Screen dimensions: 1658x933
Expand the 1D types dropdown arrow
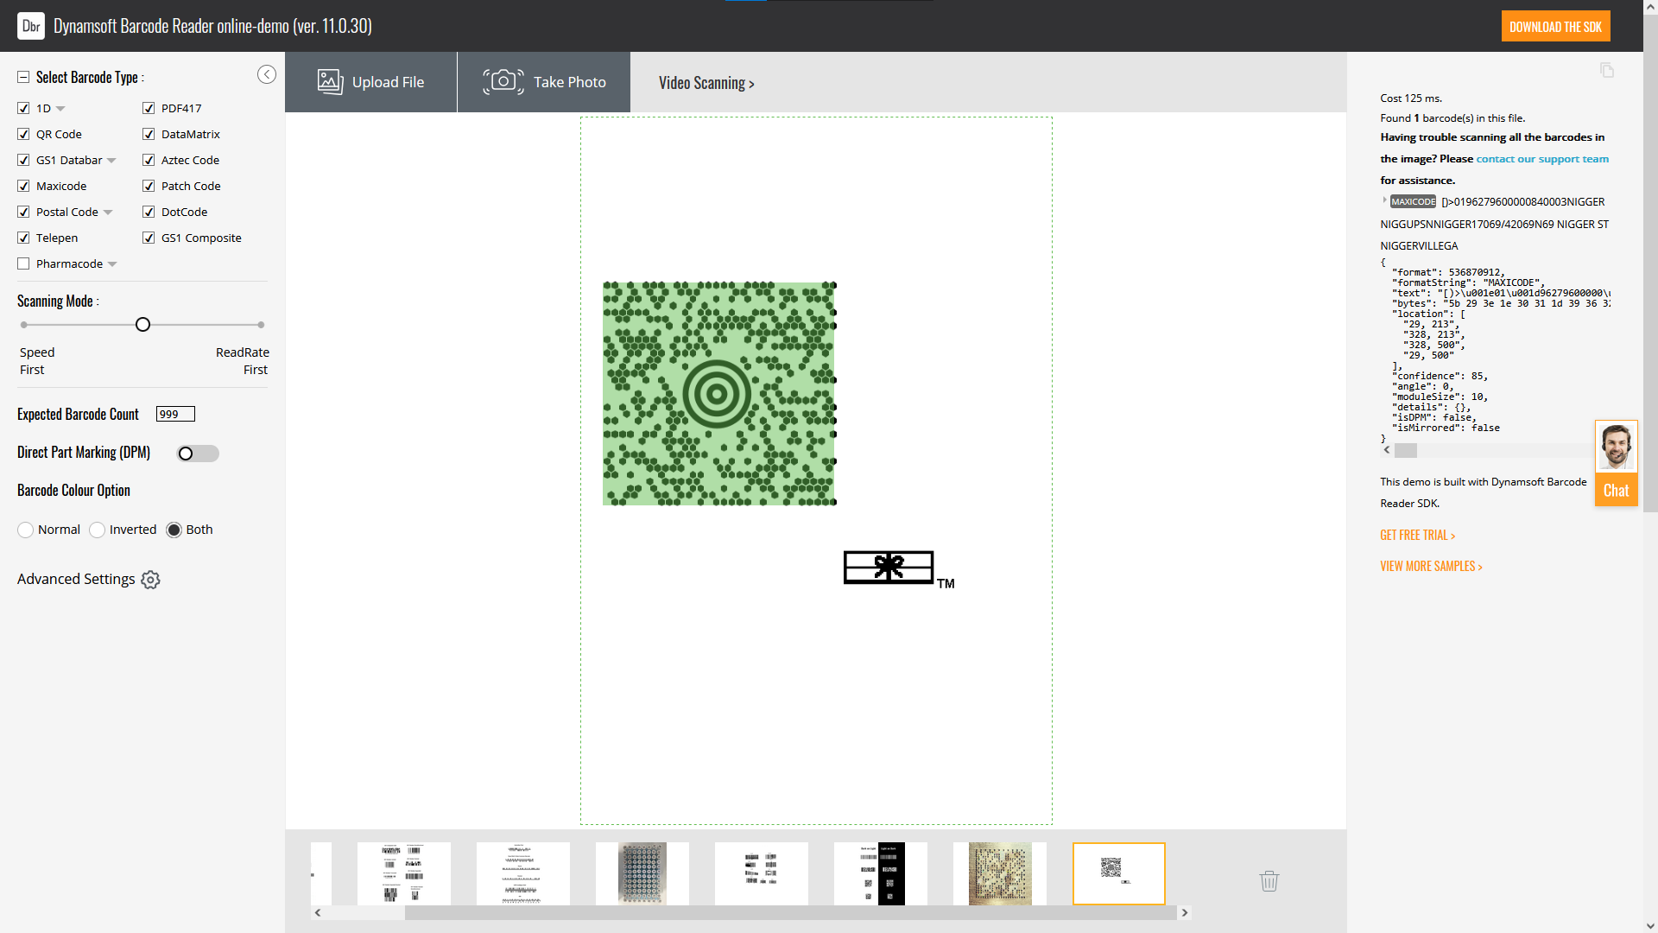pos(60,109)
